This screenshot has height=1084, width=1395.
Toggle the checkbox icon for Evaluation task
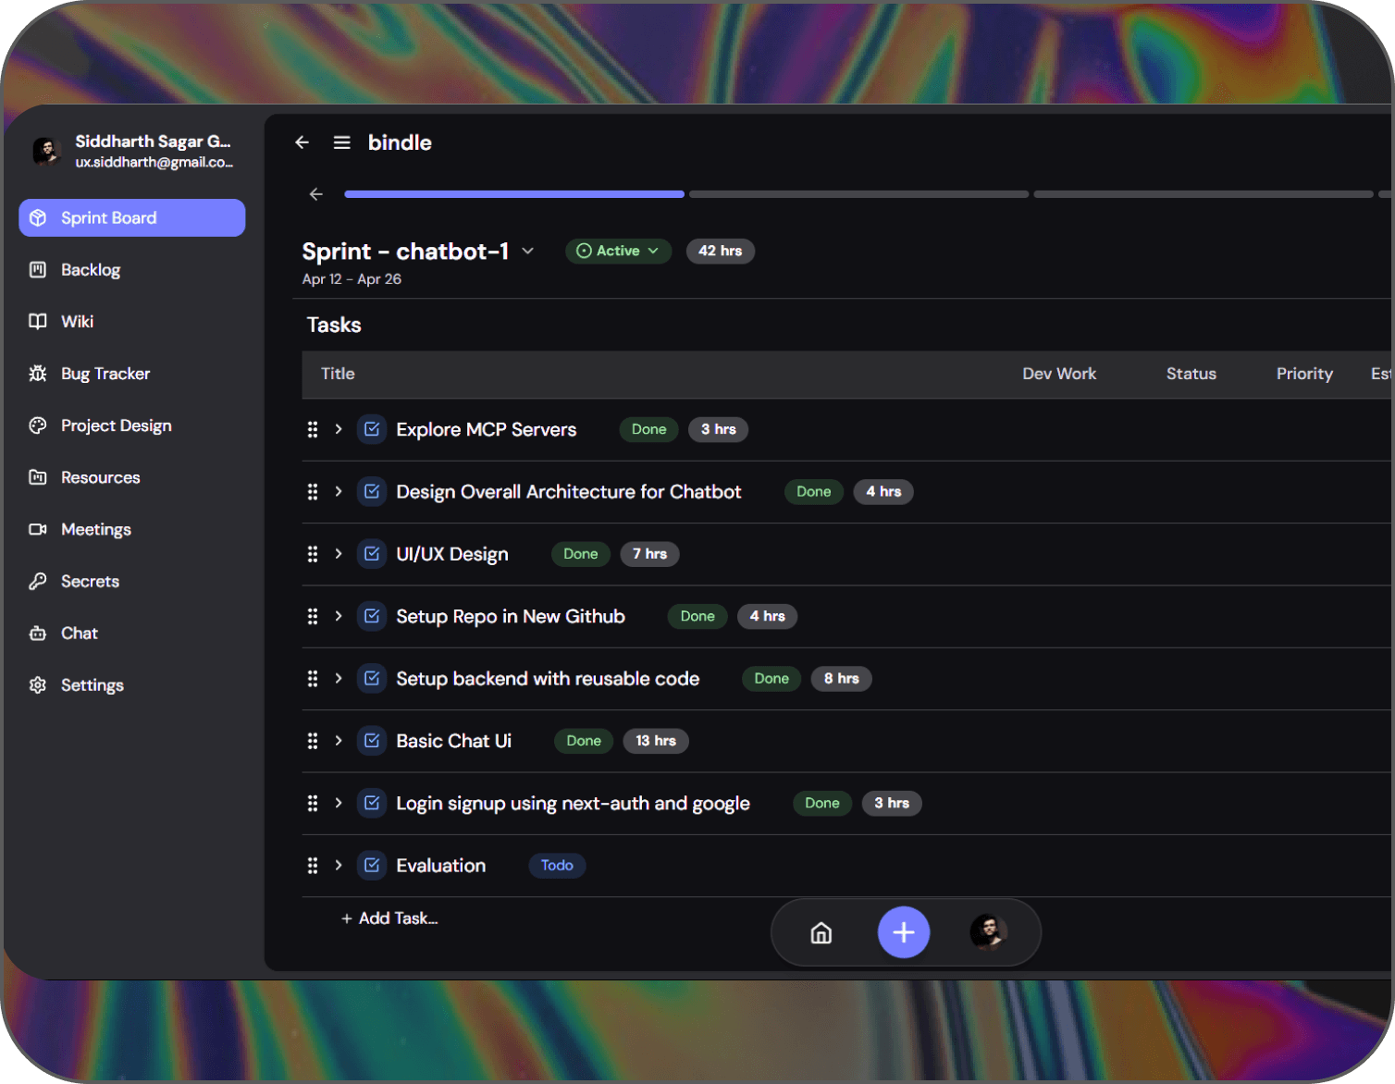point(372,866)
